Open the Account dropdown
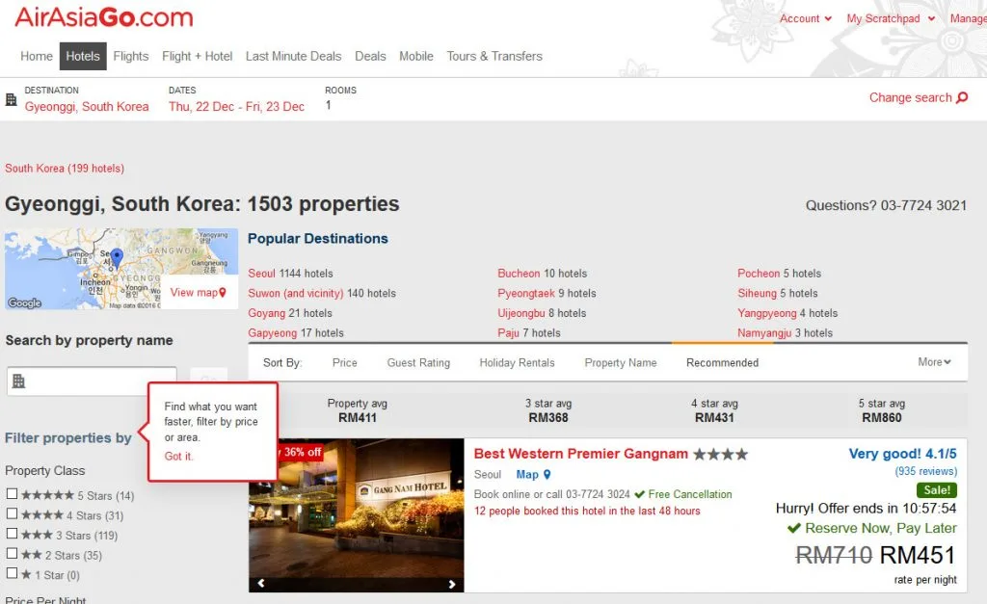This screenshot has height=604, width=987. point(806,18)
